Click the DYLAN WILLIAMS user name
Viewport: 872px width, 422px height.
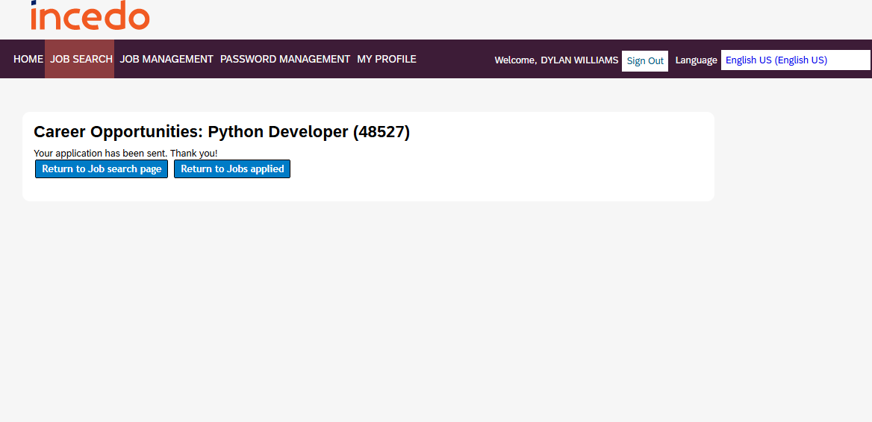pos(579,60)
